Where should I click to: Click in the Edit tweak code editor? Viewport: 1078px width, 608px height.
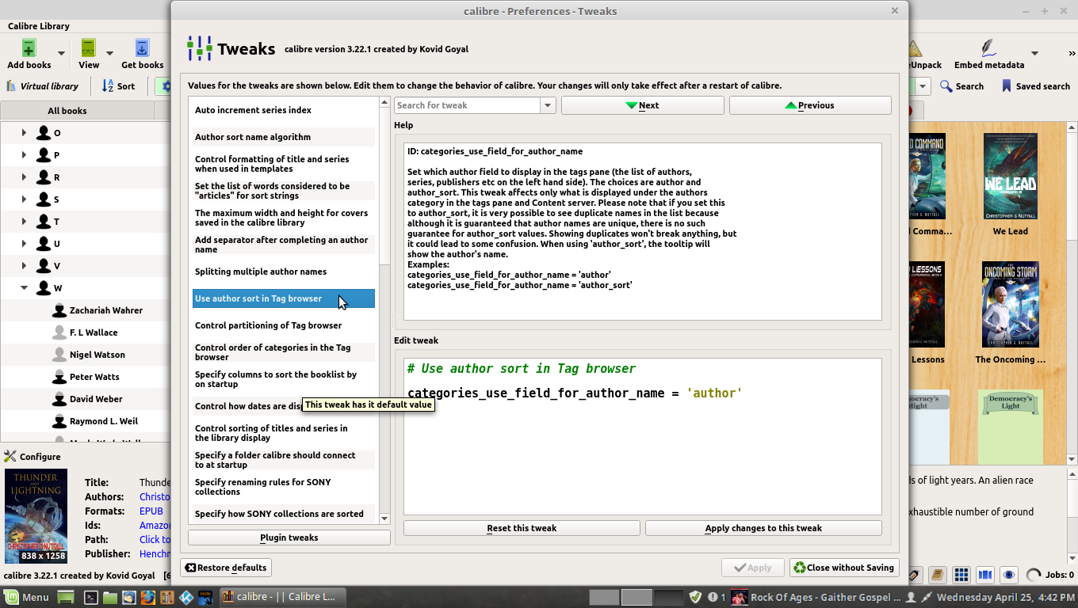click(x=643, y=436)
